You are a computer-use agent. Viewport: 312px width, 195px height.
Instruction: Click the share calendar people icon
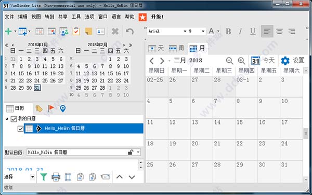click(x=64, y=31)
